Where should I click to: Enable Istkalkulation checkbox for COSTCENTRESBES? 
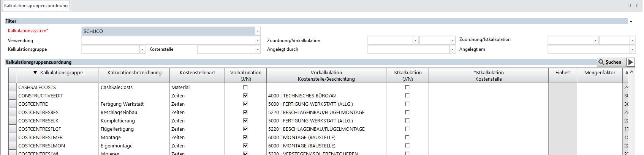click(x=407, y=113)
